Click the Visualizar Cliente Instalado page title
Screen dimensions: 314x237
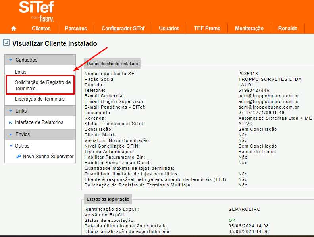55,44
